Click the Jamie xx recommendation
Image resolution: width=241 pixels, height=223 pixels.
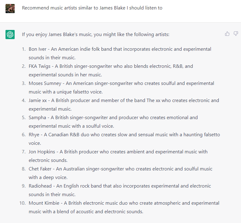point(124,104)
